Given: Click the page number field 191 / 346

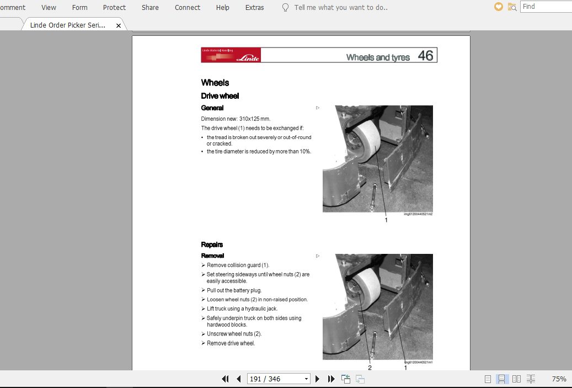Looking at the screenshot, I should tap(275, 379).
